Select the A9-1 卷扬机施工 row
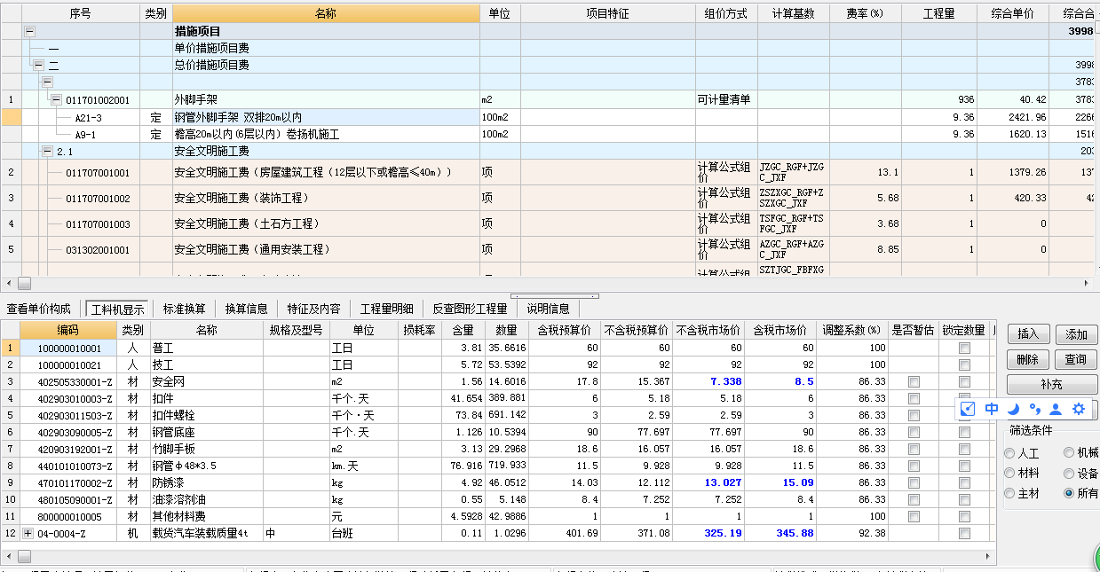This screenshot has height=572, width=1100. 550,134
